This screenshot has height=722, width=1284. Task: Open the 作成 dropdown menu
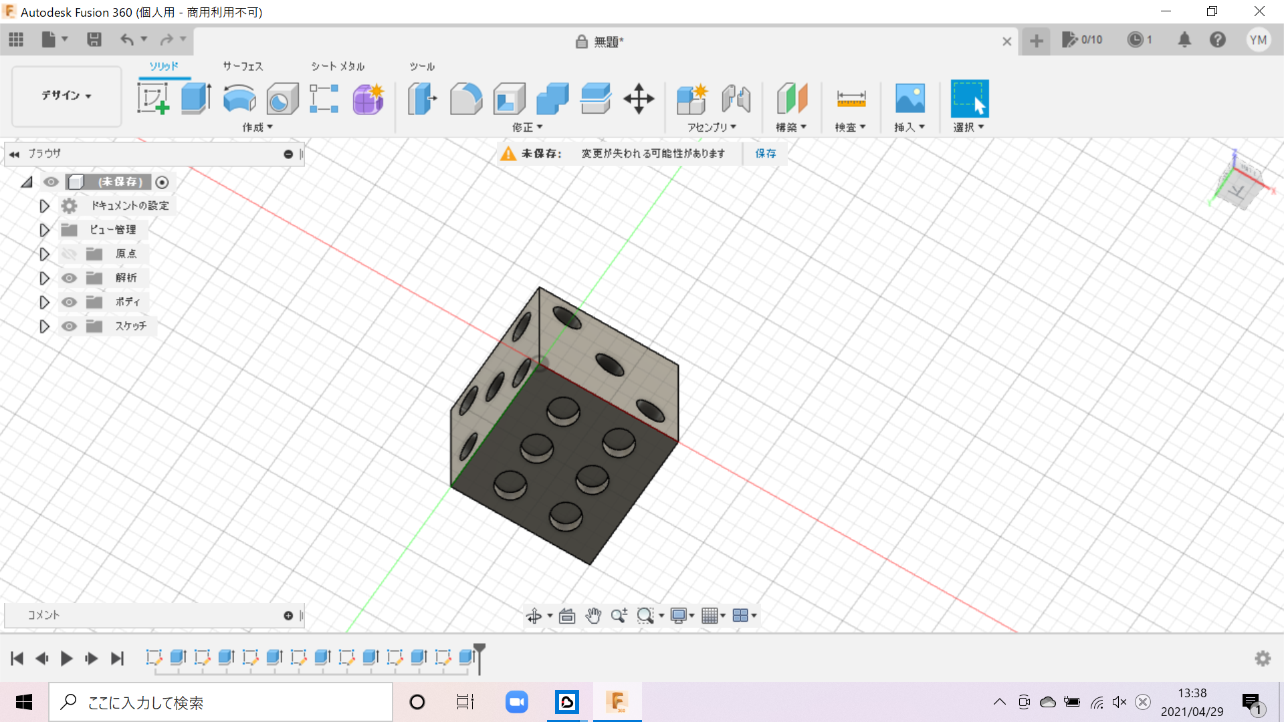(257, 127)
